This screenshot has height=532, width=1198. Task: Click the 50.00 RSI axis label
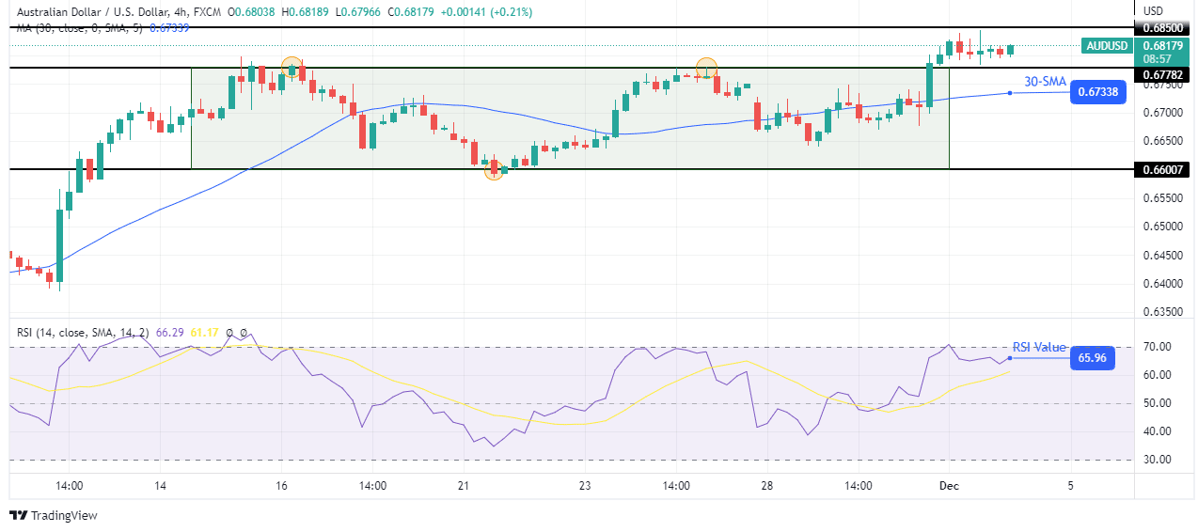[x=1157, y=403]
